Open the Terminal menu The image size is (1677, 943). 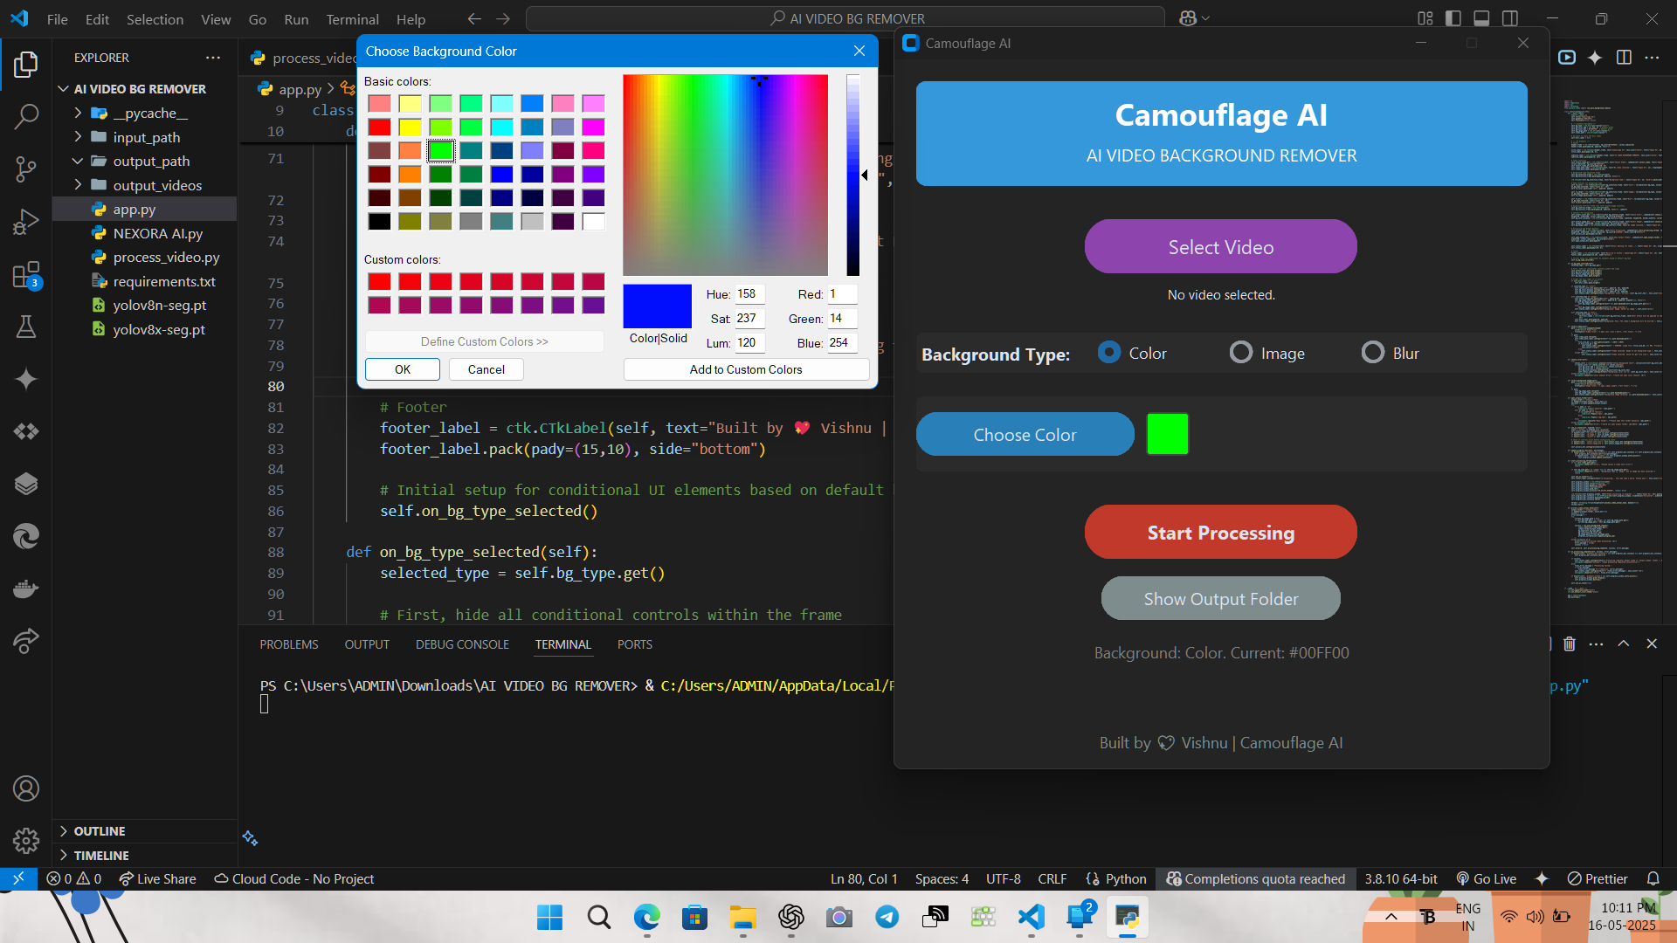(x=352, y=19)
